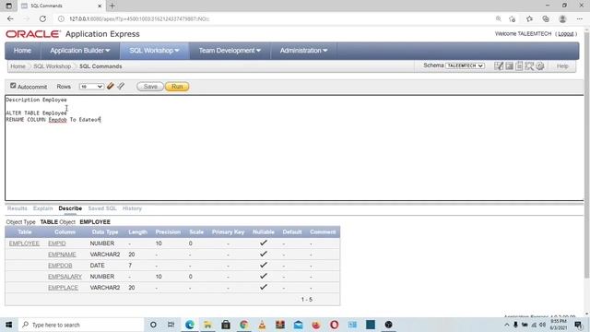The width and height of the screenshot is (590, 332).
Task: Open Task View in taskbar
Action: 171,325
